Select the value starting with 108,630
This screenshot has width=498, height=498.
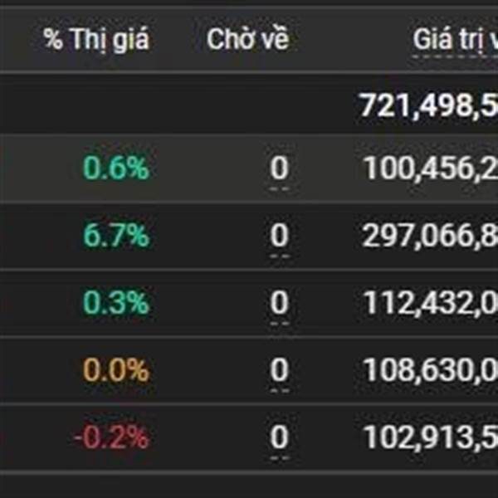pyautogui.click(x=430, y=370)
